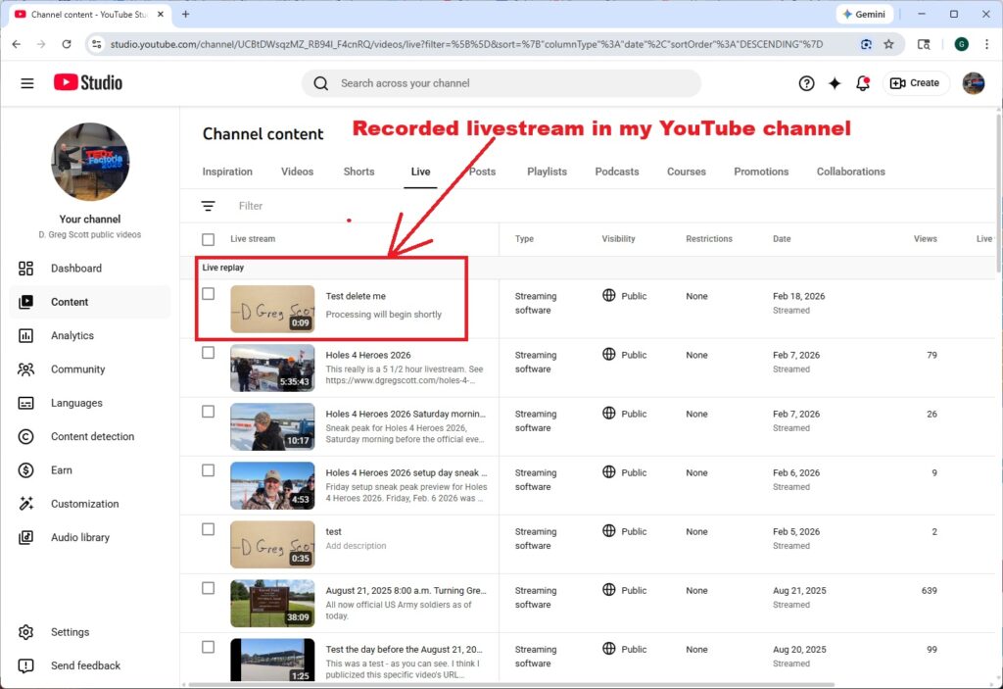Click the notifications bell with red badge
Screen dimensions: 1003x689
click(862, 83)
